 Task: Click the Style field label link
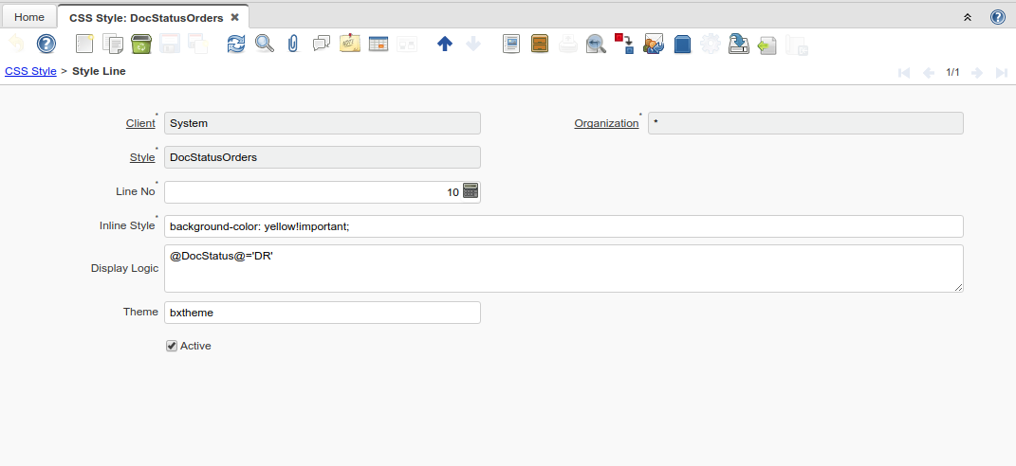pos(142,157)
